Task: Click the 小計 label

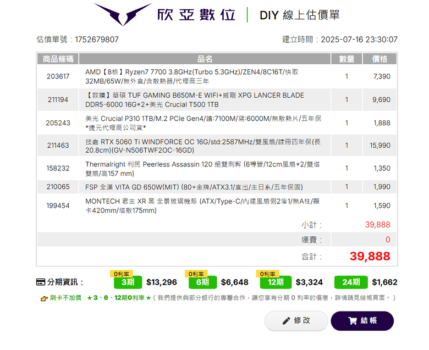Action: tap(312, 225)
